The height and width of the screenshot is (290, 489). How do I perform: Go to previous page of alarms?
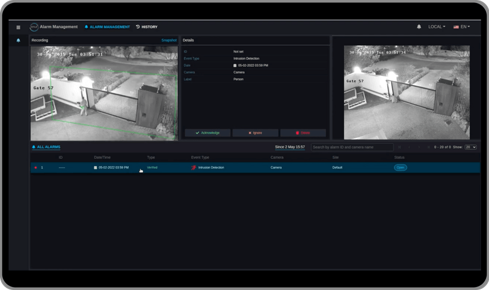[x=409, y=147]
